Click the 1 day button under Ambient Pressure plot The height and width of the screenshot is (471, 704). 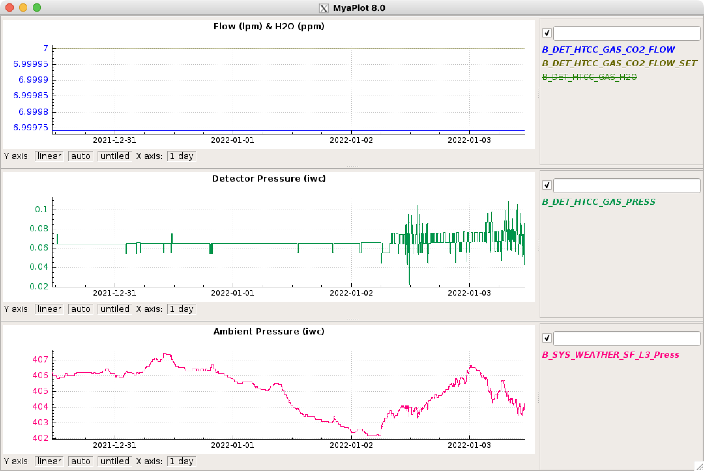[x=181, y=461]
